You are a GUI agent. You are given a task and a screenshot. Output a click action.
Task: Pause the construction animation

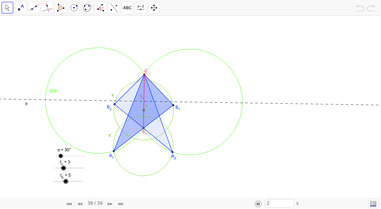pos(258,204)
